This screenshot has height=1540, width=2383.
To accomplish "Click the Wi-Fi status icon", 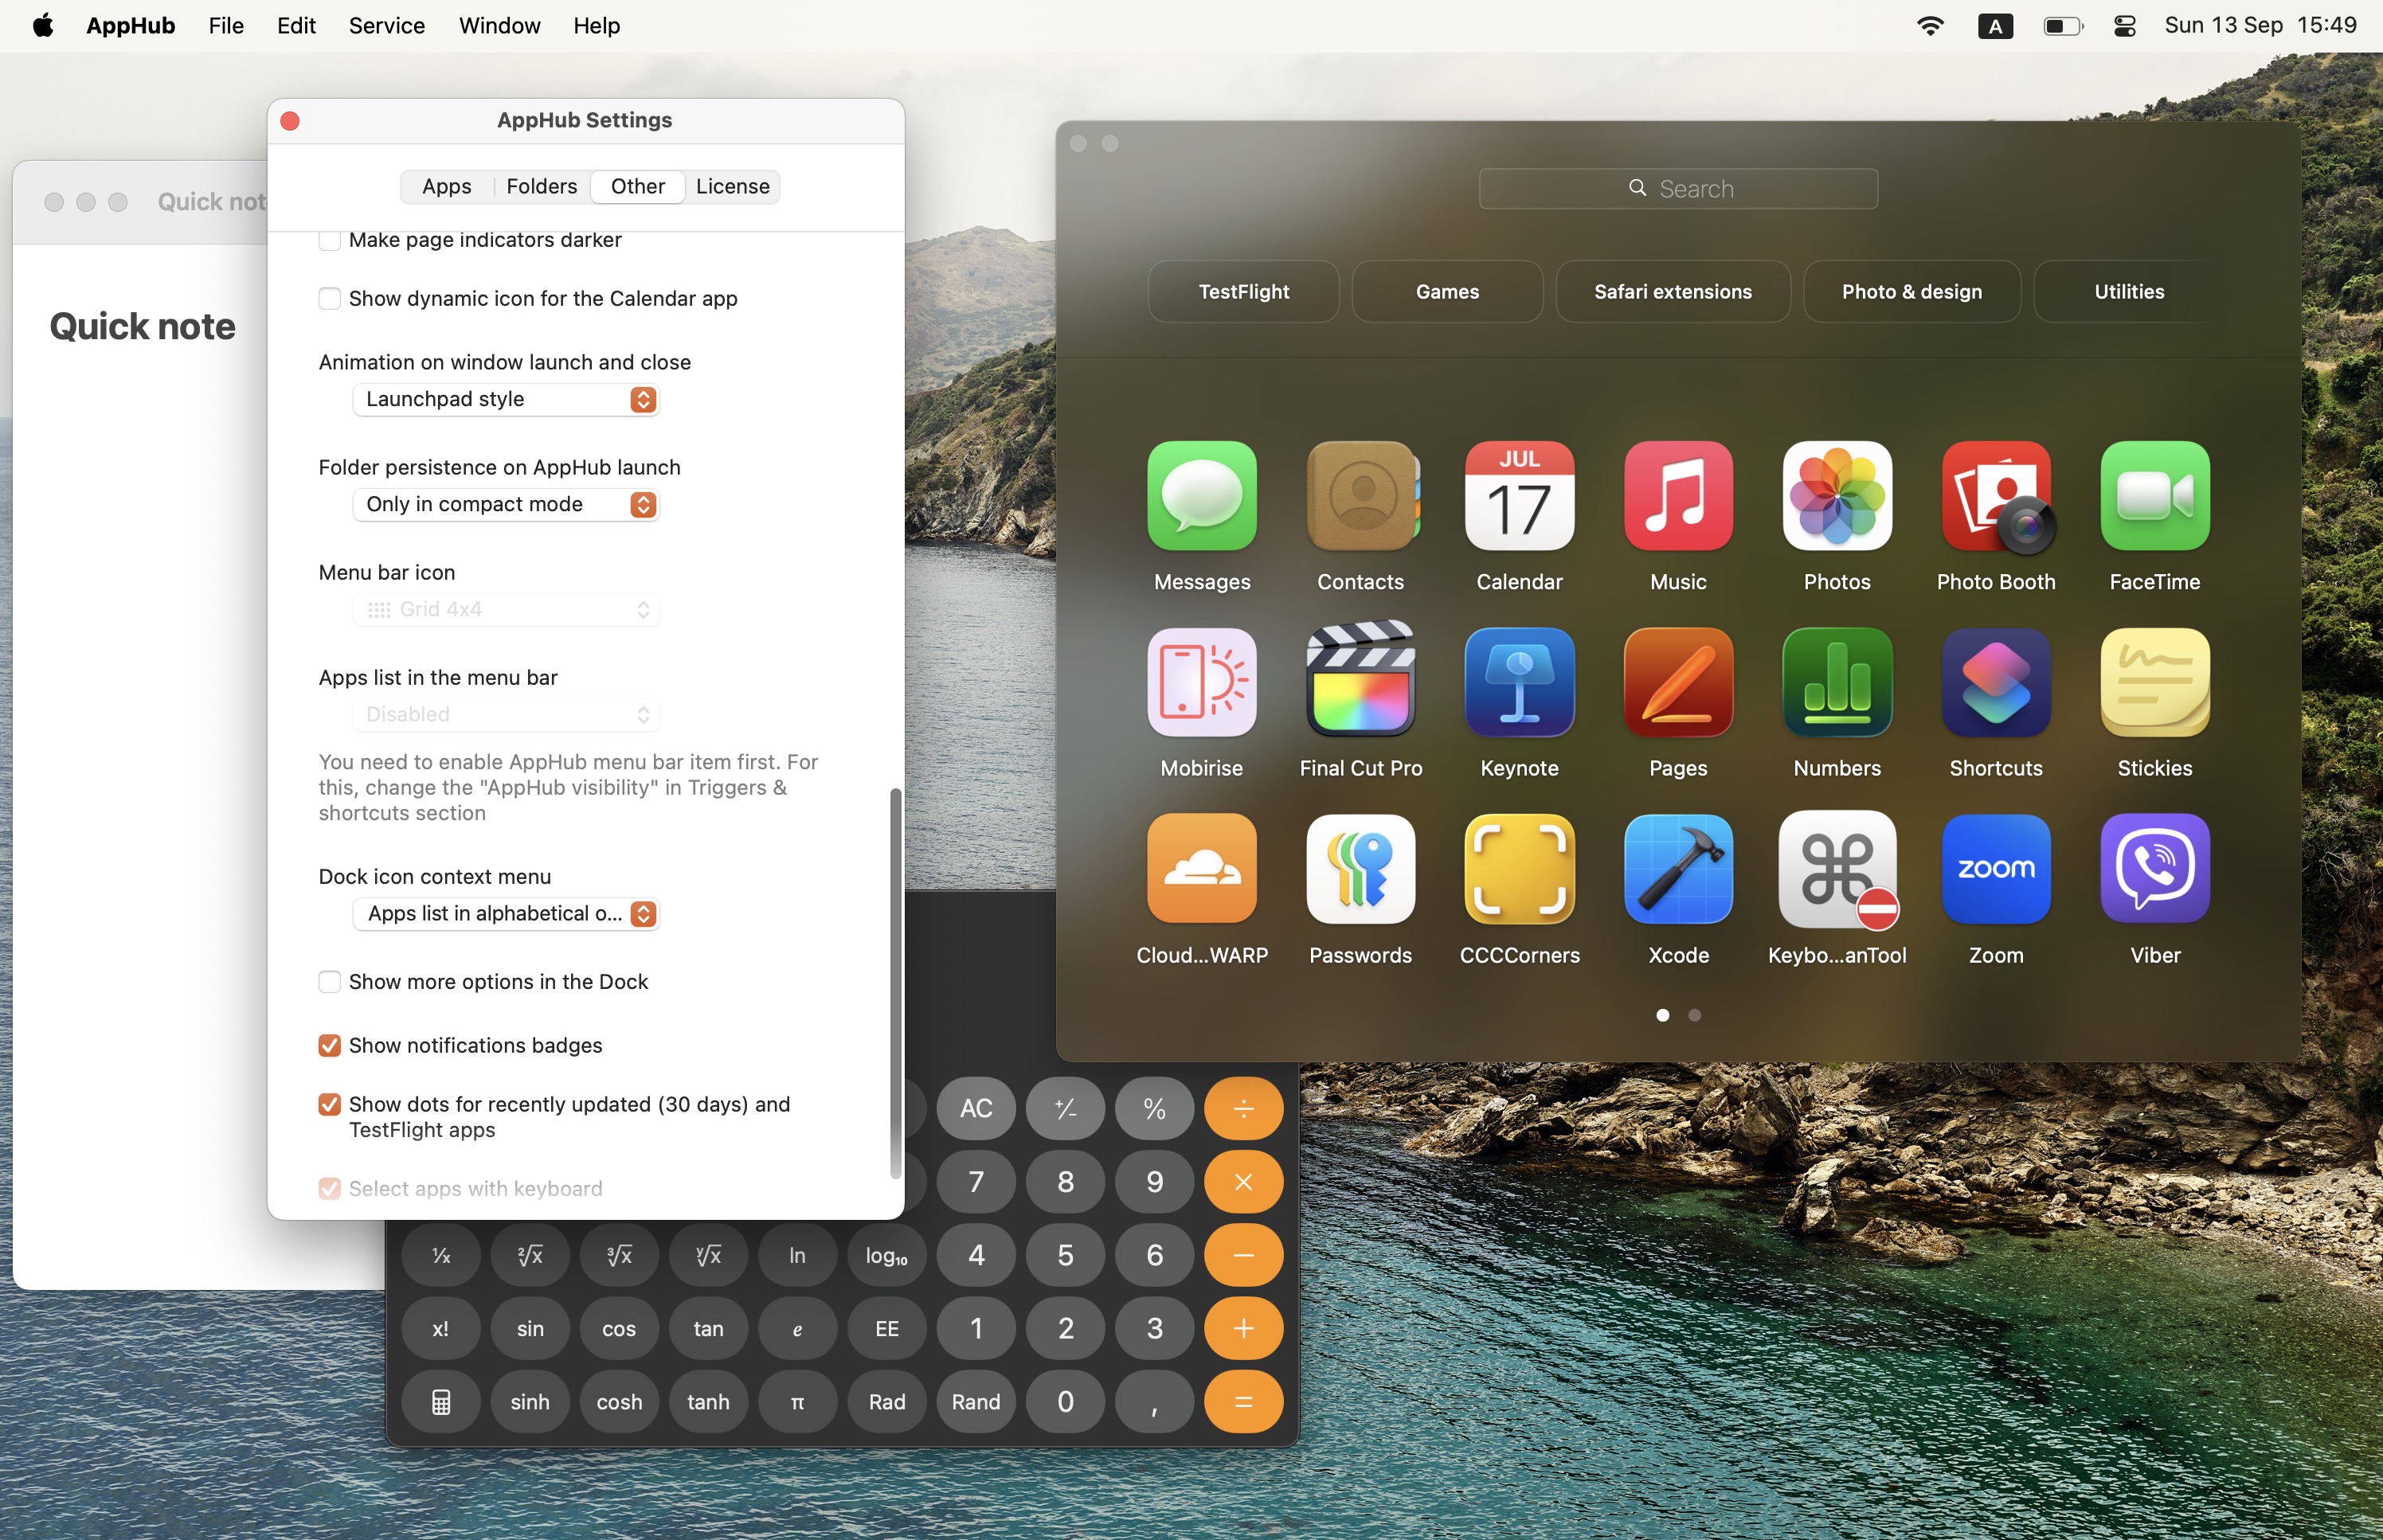I will point(1930,26).
